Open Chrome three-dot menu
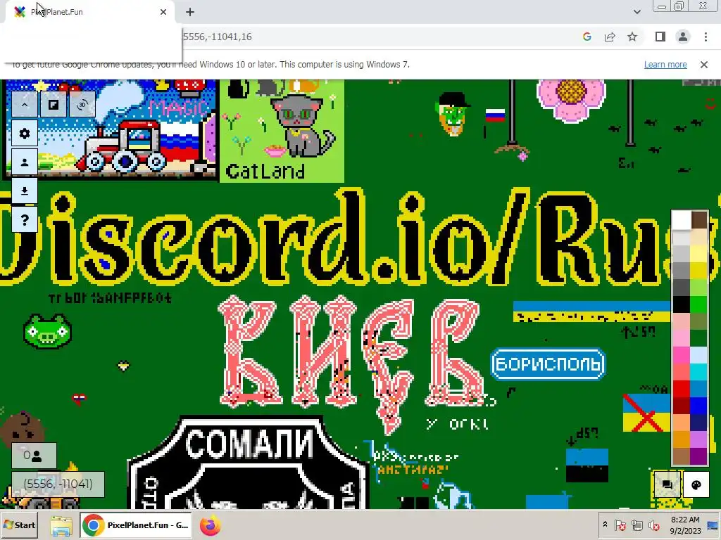This screenshot has height=540, width=721. [706, 37]
